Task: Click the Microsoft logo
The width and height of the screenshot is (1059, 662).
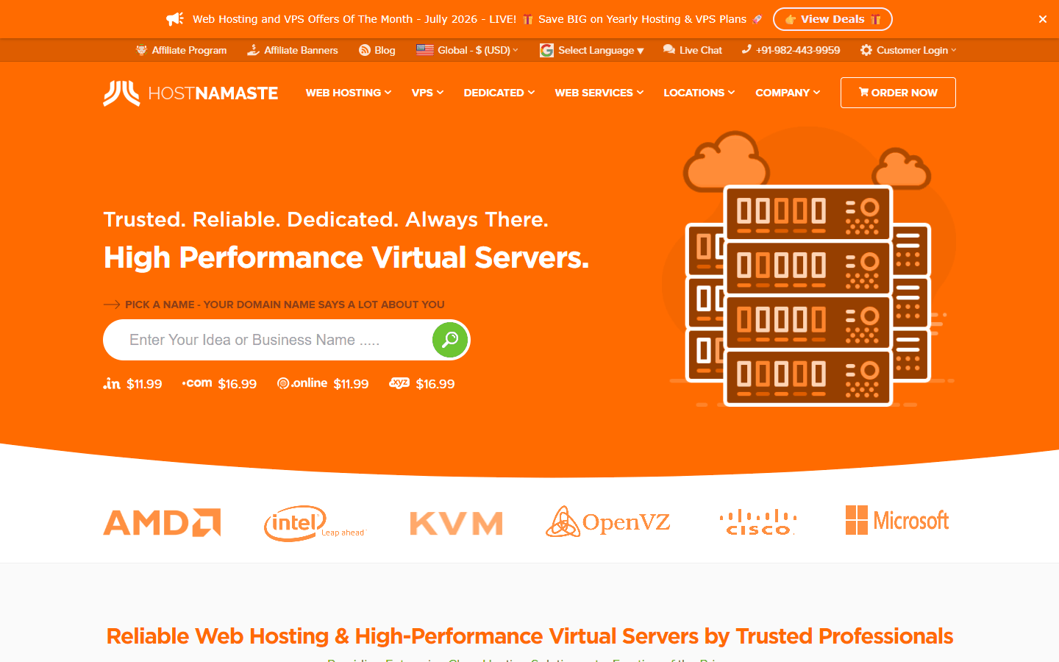Action: (x=897, y=520)
